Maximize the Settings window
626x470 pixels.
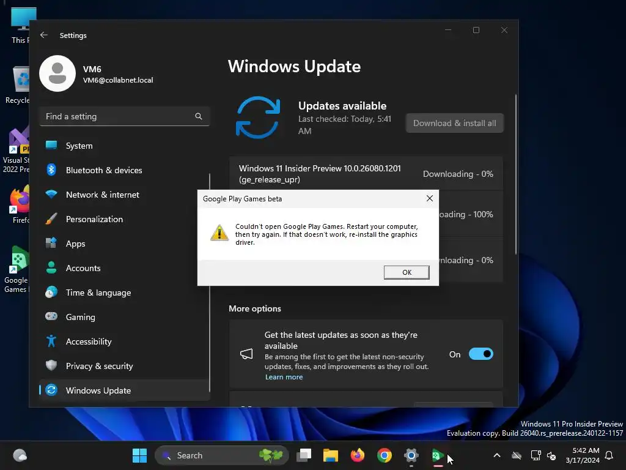(476, 30)
